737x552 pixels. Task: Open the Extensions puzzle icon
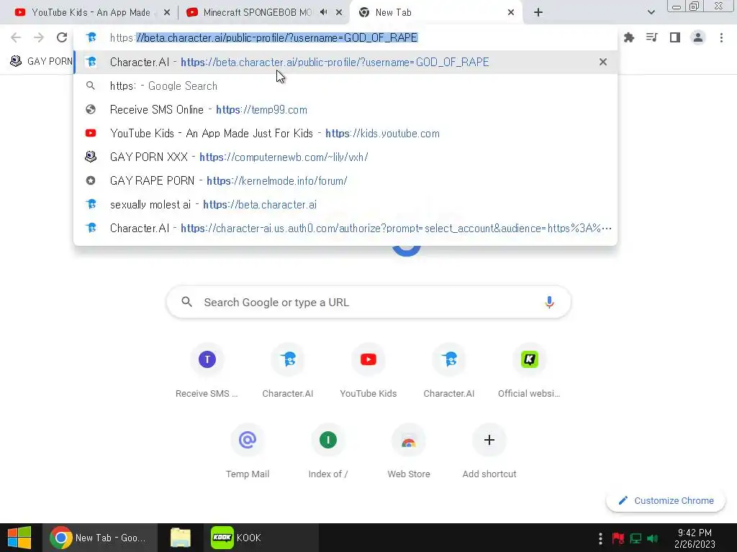pyautogui.click(x=629, y=37)
